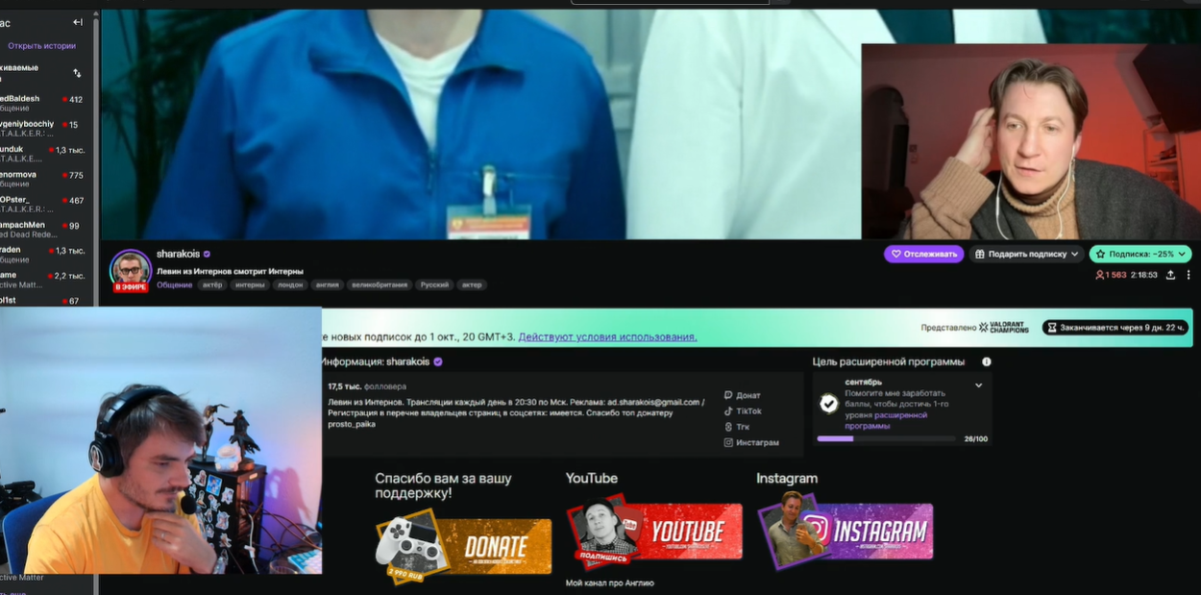Open the TikTok link in the info panel
Viewport: 1201px width, 595px height.
coord(742,411)
